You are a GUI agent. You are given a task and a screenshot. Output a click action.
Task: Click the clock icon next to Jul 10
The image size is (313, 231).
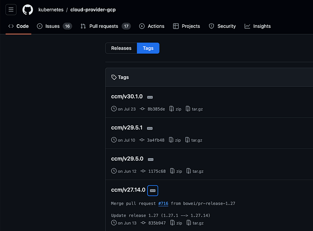click(114, 140)
